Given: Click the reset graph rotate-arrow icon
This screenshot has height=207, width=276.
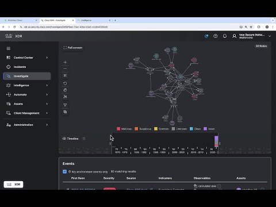Looking at the screenshot, I should pyautogui.click(x=65, y=83).
